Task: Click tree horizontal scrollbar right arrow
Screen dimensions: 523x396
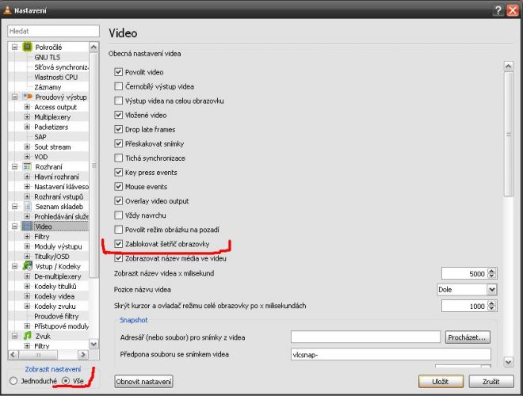Action: click(83, 354)
